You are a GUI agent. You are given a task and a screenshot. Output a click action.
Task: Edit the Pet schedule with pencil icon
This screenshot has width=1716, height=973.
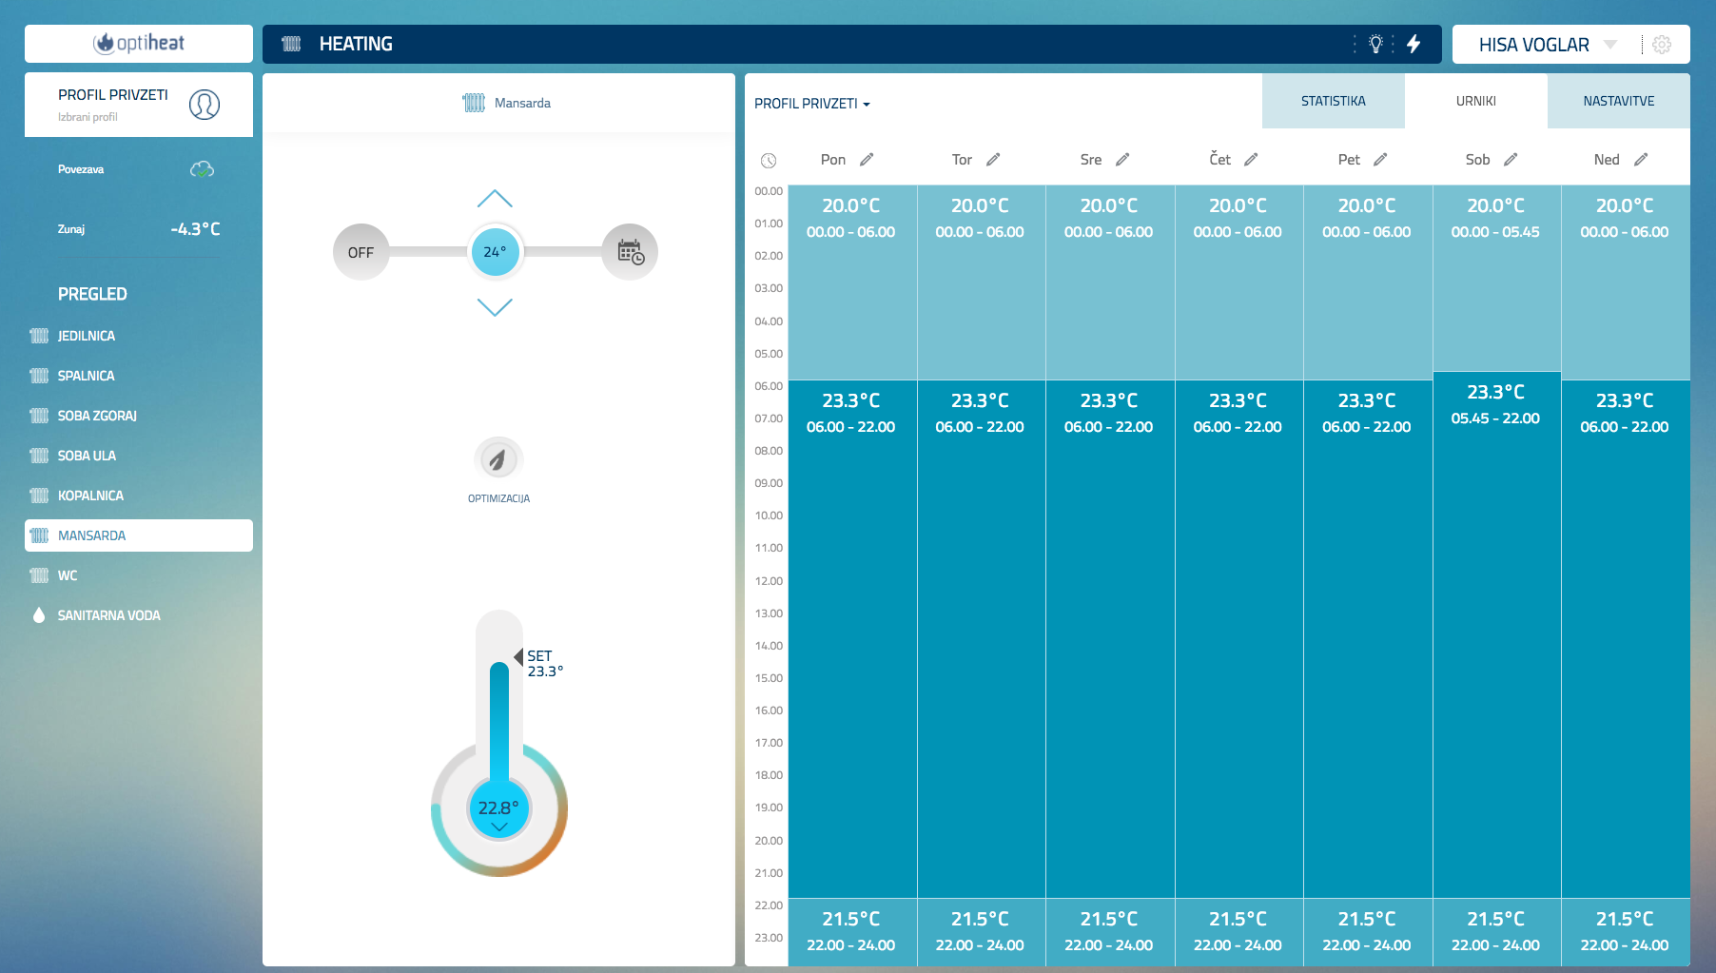tap(1380, 160)
